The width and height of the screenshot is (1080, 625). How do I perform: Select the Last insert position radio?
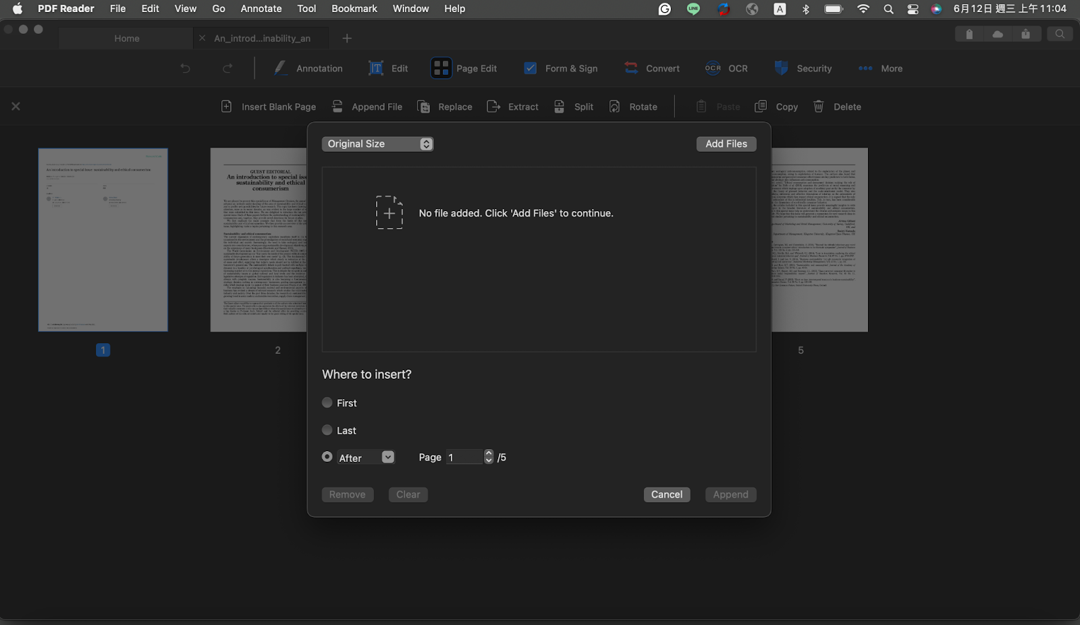coord(327,430)
